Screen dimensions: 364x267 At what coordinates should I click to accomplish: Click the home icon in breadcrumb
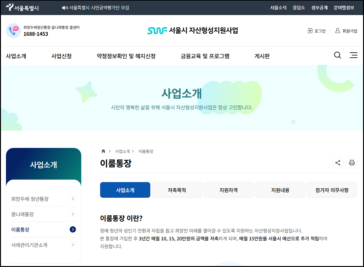tap(103, 151)
